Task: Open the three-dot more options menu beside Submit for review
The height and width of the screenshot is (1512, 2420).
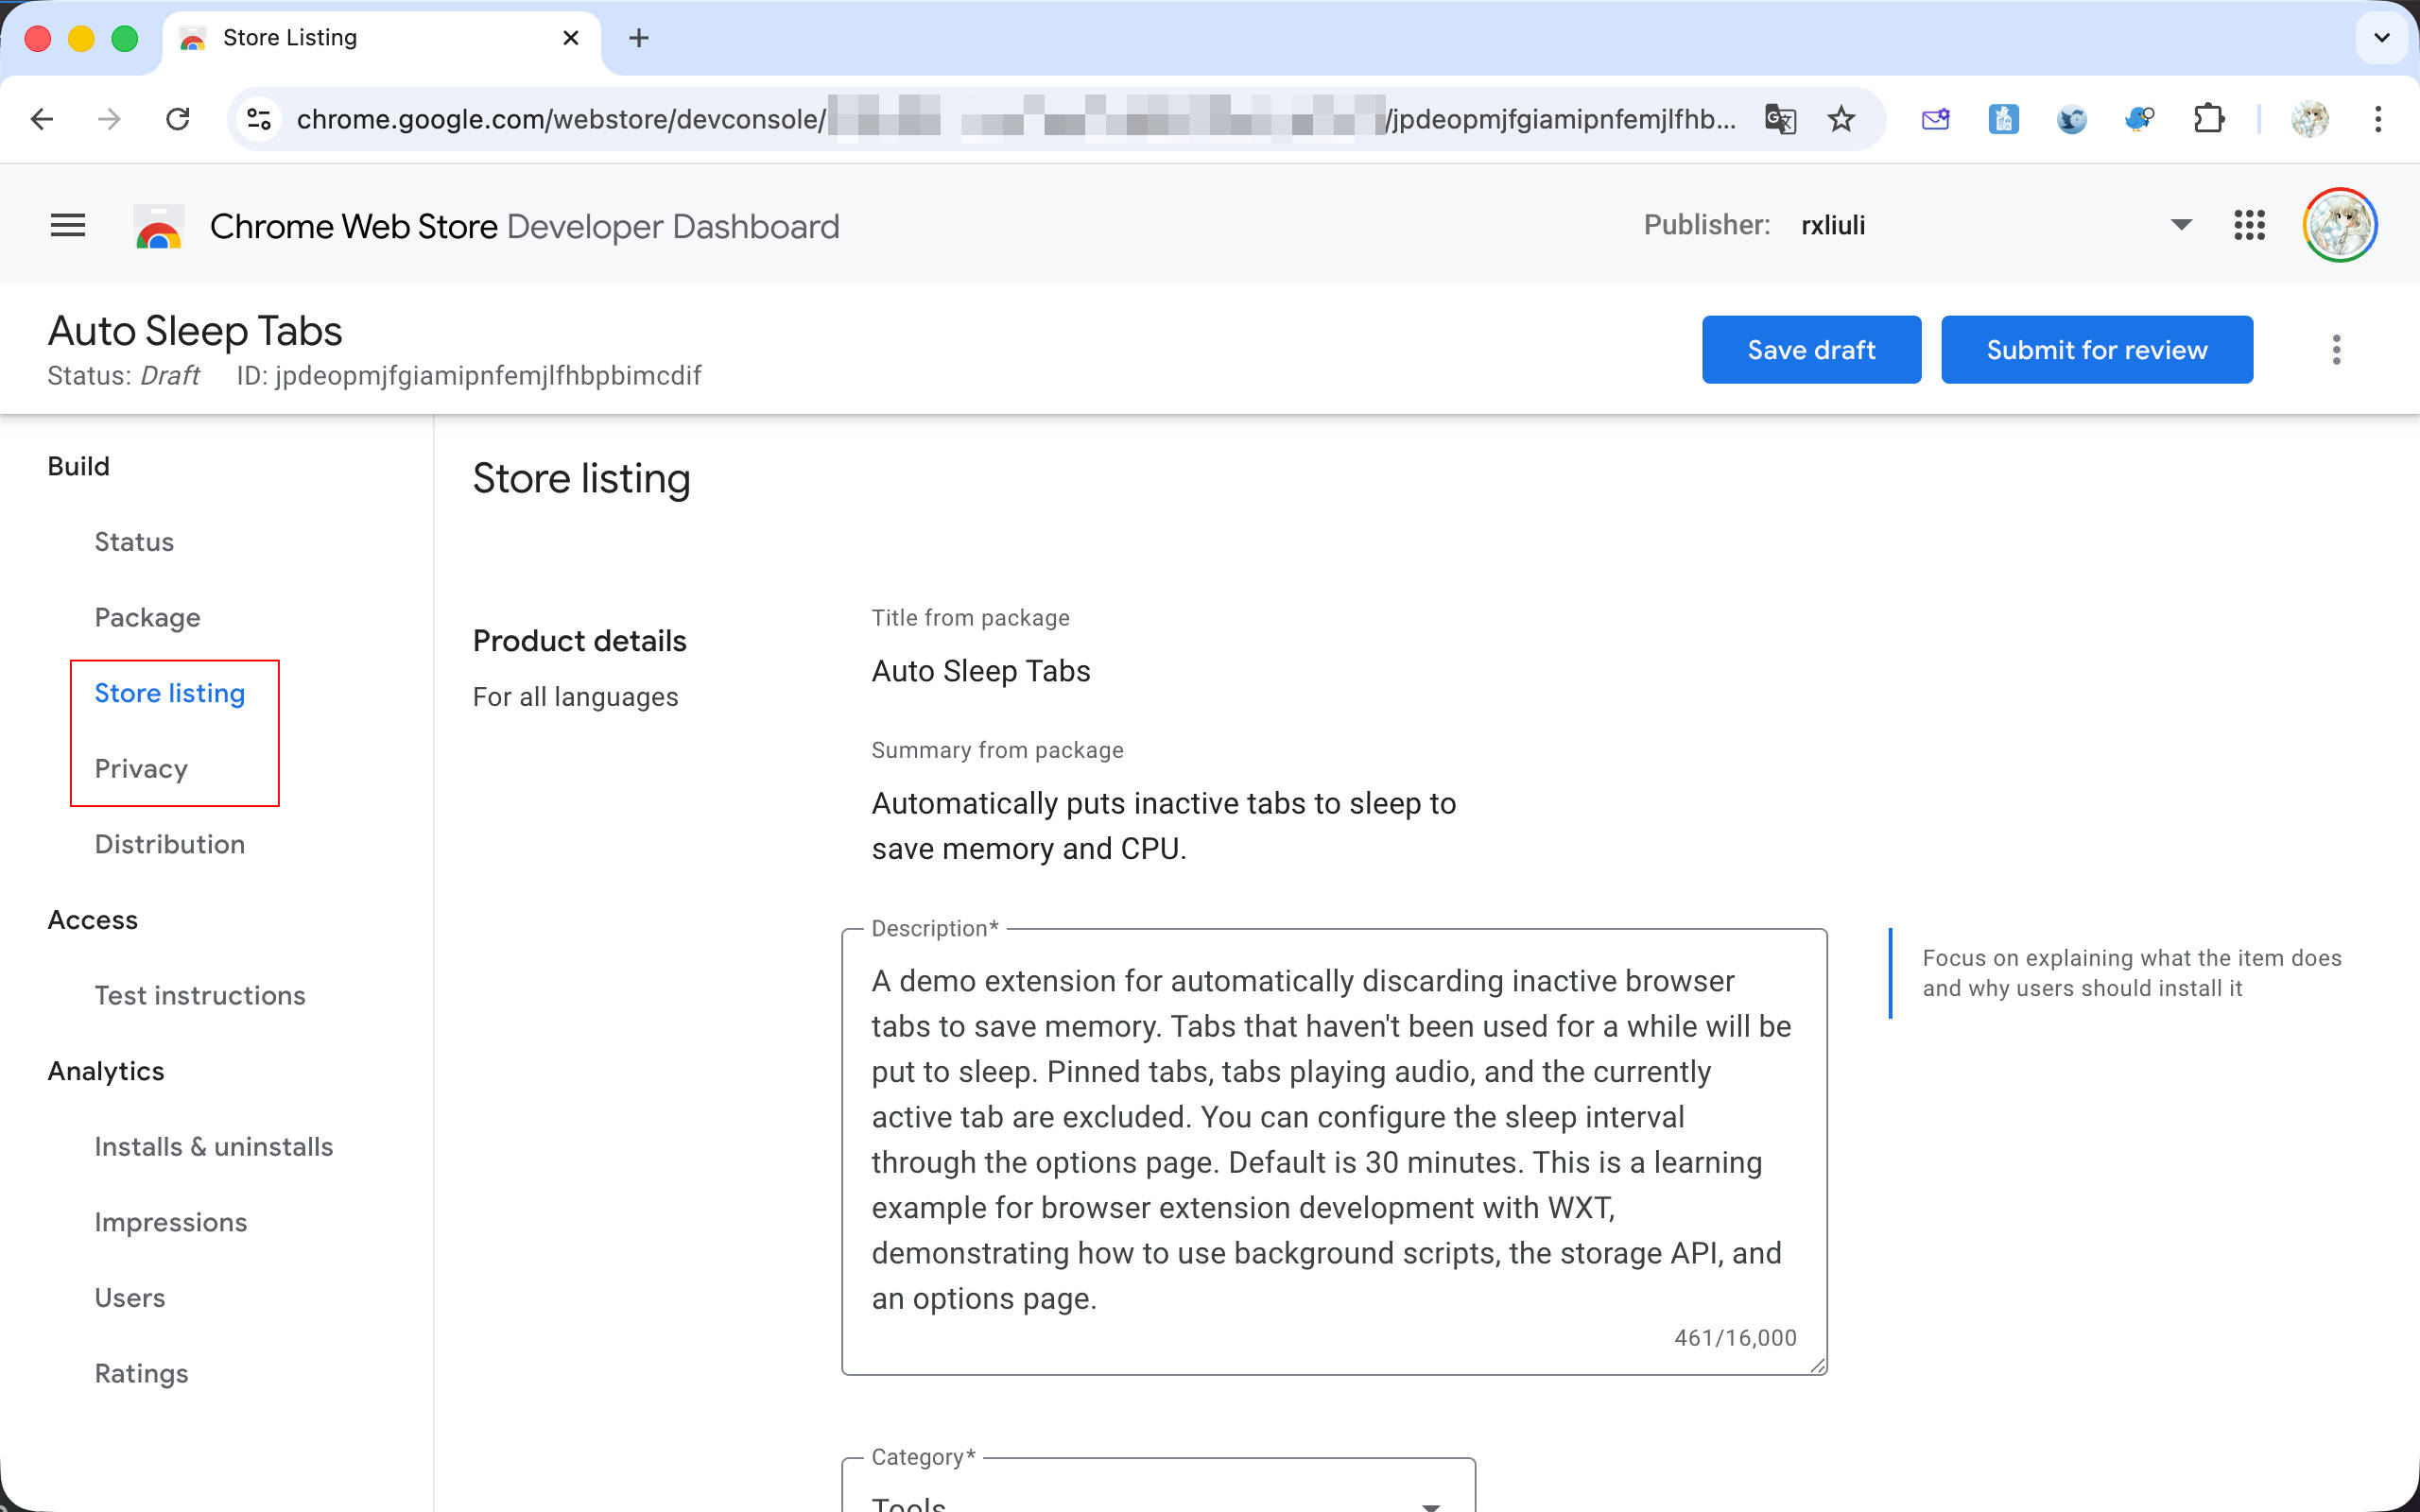Action: click(x=2336, y=350)
